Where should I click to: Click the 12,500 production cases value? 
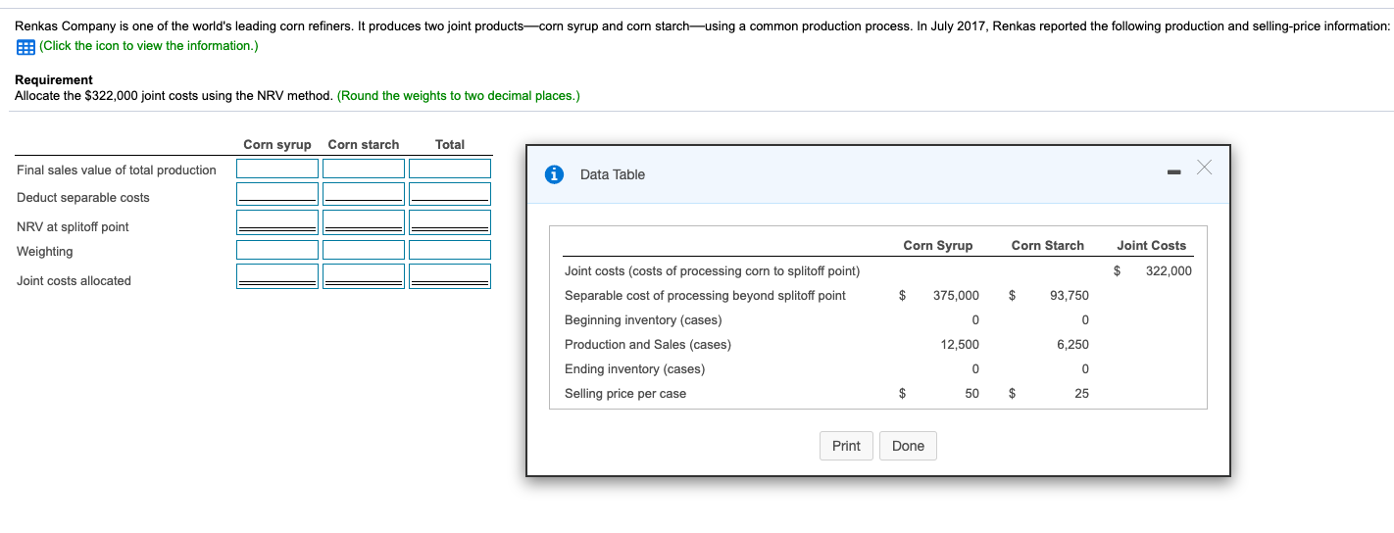[960, 344]
